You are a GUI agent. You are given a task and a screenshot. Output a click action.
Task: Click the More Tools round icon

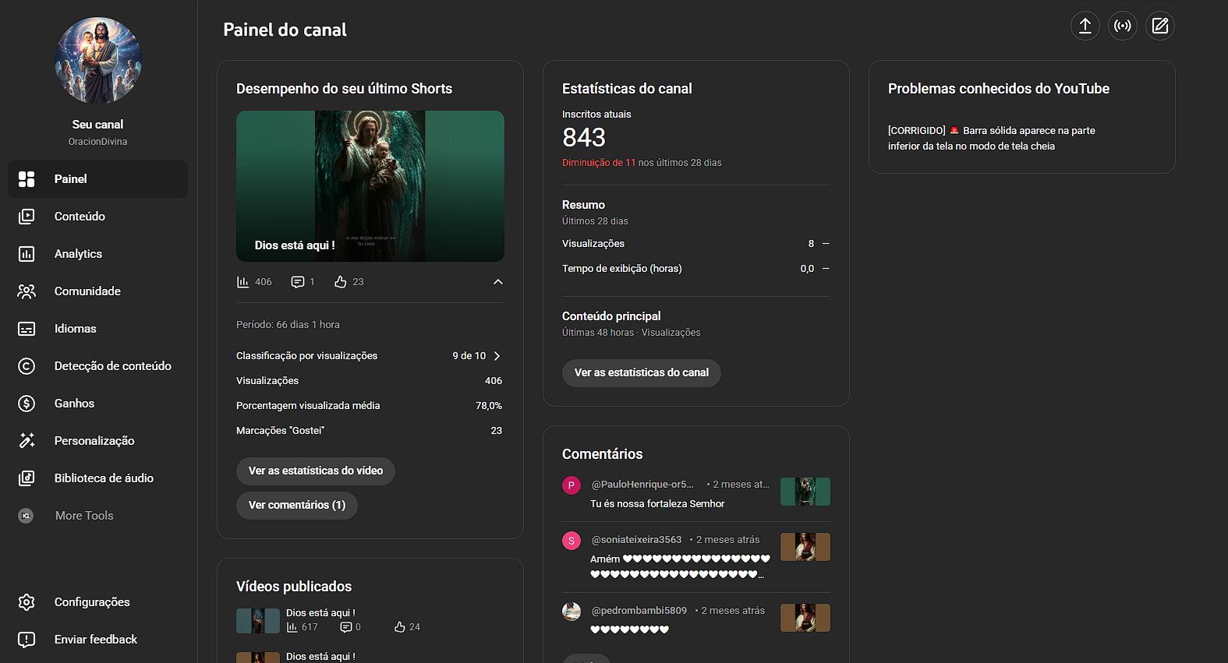pos(26,516)
